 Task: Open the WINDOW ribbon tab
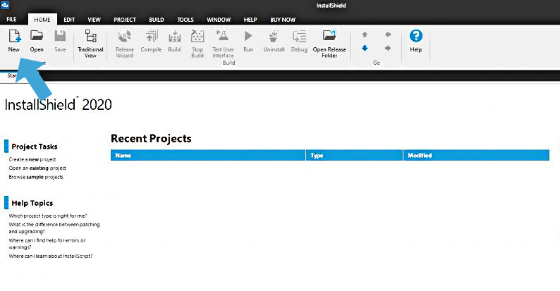[219, 20]
